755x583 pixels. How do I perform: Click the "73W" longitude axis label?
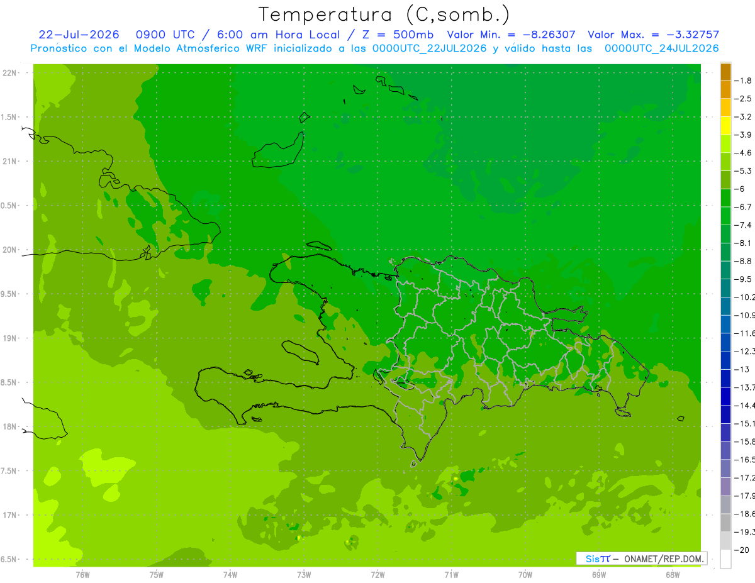[x=304, y=575]
